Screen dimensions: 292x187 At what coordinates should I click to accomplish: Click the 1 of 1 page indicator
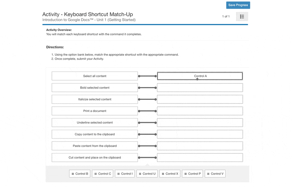226,16
